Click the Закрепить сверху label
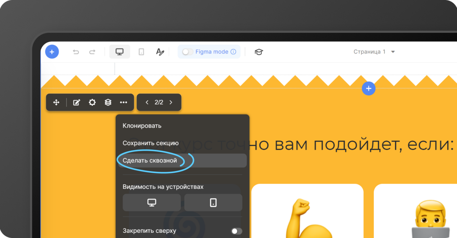The height and width of the screenshot is (238, 457). pos(149,231)
